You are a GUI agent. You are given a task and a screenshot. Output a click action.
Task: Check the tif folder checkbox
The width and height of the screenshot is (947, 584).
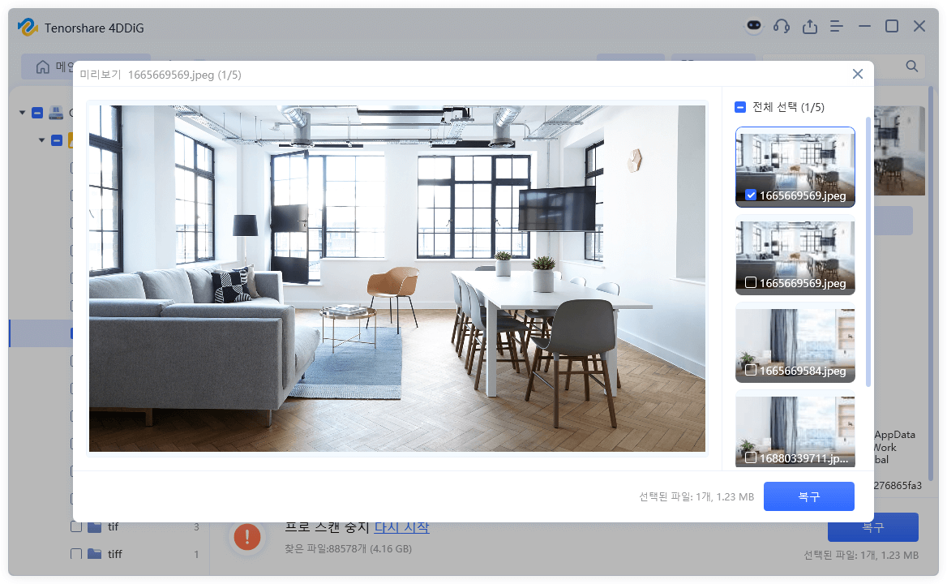(76, 526)
